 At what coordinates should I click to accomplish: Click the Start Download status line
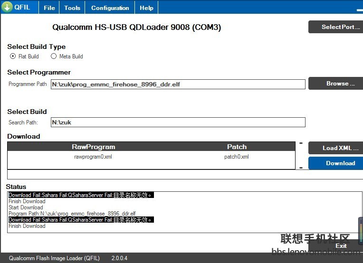coord(26,207)
